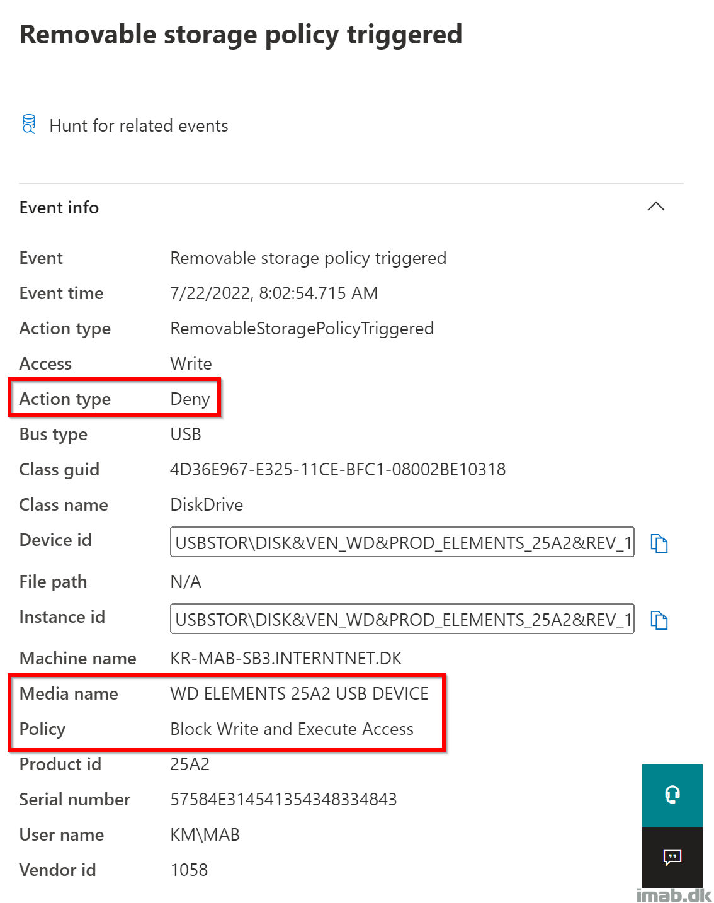Click inside the Instance id text field

[x=402, y=620]
